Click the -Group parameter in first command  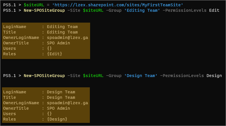point(114,10)
